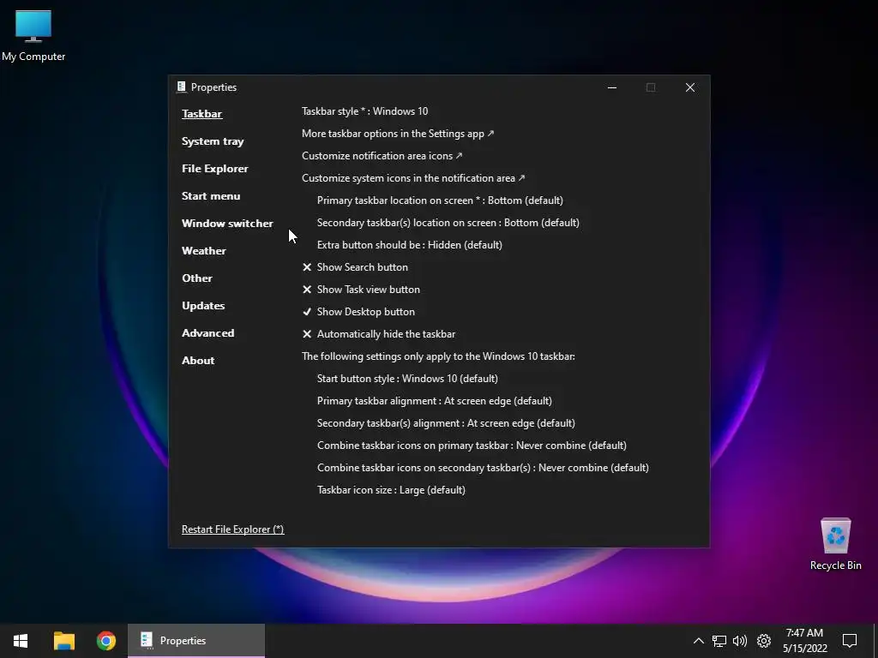
Task: Select the Taskbar section
Action: pyautogui.click(x=201, y=114)
